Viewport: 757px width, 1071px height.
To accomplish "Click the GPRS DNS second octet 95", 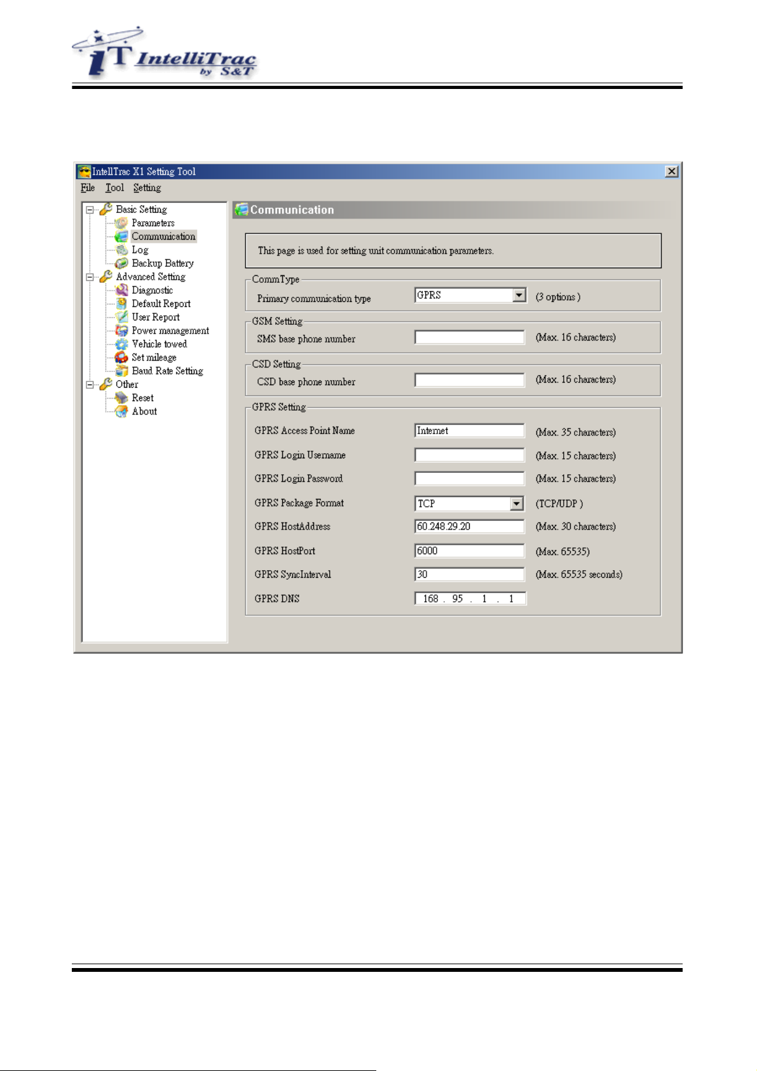I will click(x=457, y=599).
